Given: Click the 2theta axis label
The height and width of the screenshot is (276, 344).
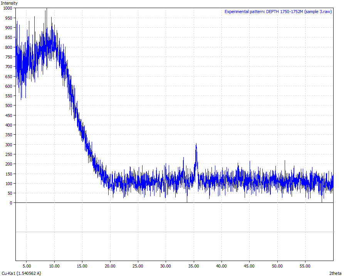Looking at the screenshot, I should [336, 273].
